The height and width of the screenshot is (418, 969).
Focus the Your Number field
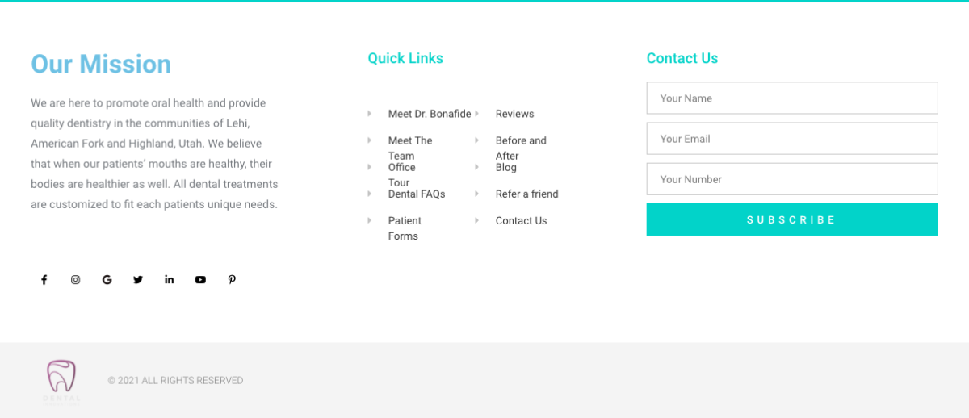point(792,179)
